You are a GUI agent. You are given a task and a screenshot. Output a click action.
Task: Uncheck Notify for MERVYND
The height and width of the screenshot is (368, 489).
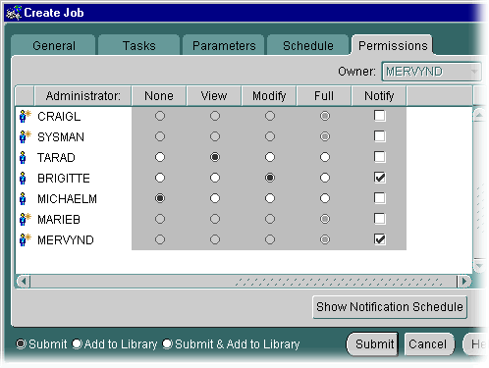(380, 239)
